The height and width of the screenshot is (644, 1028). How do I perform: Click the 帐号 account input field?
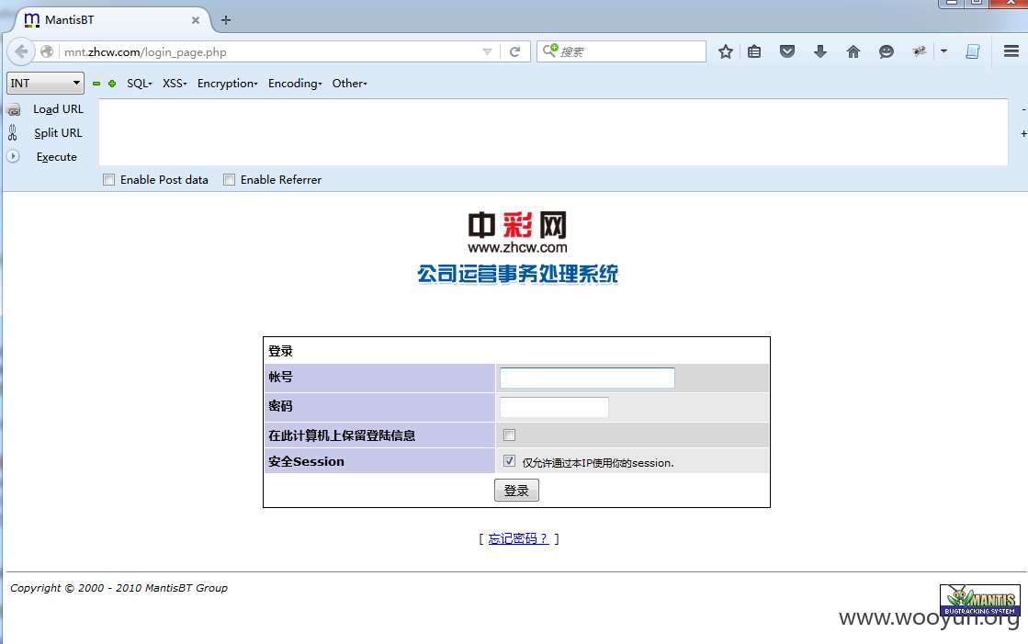pos(587,378)
